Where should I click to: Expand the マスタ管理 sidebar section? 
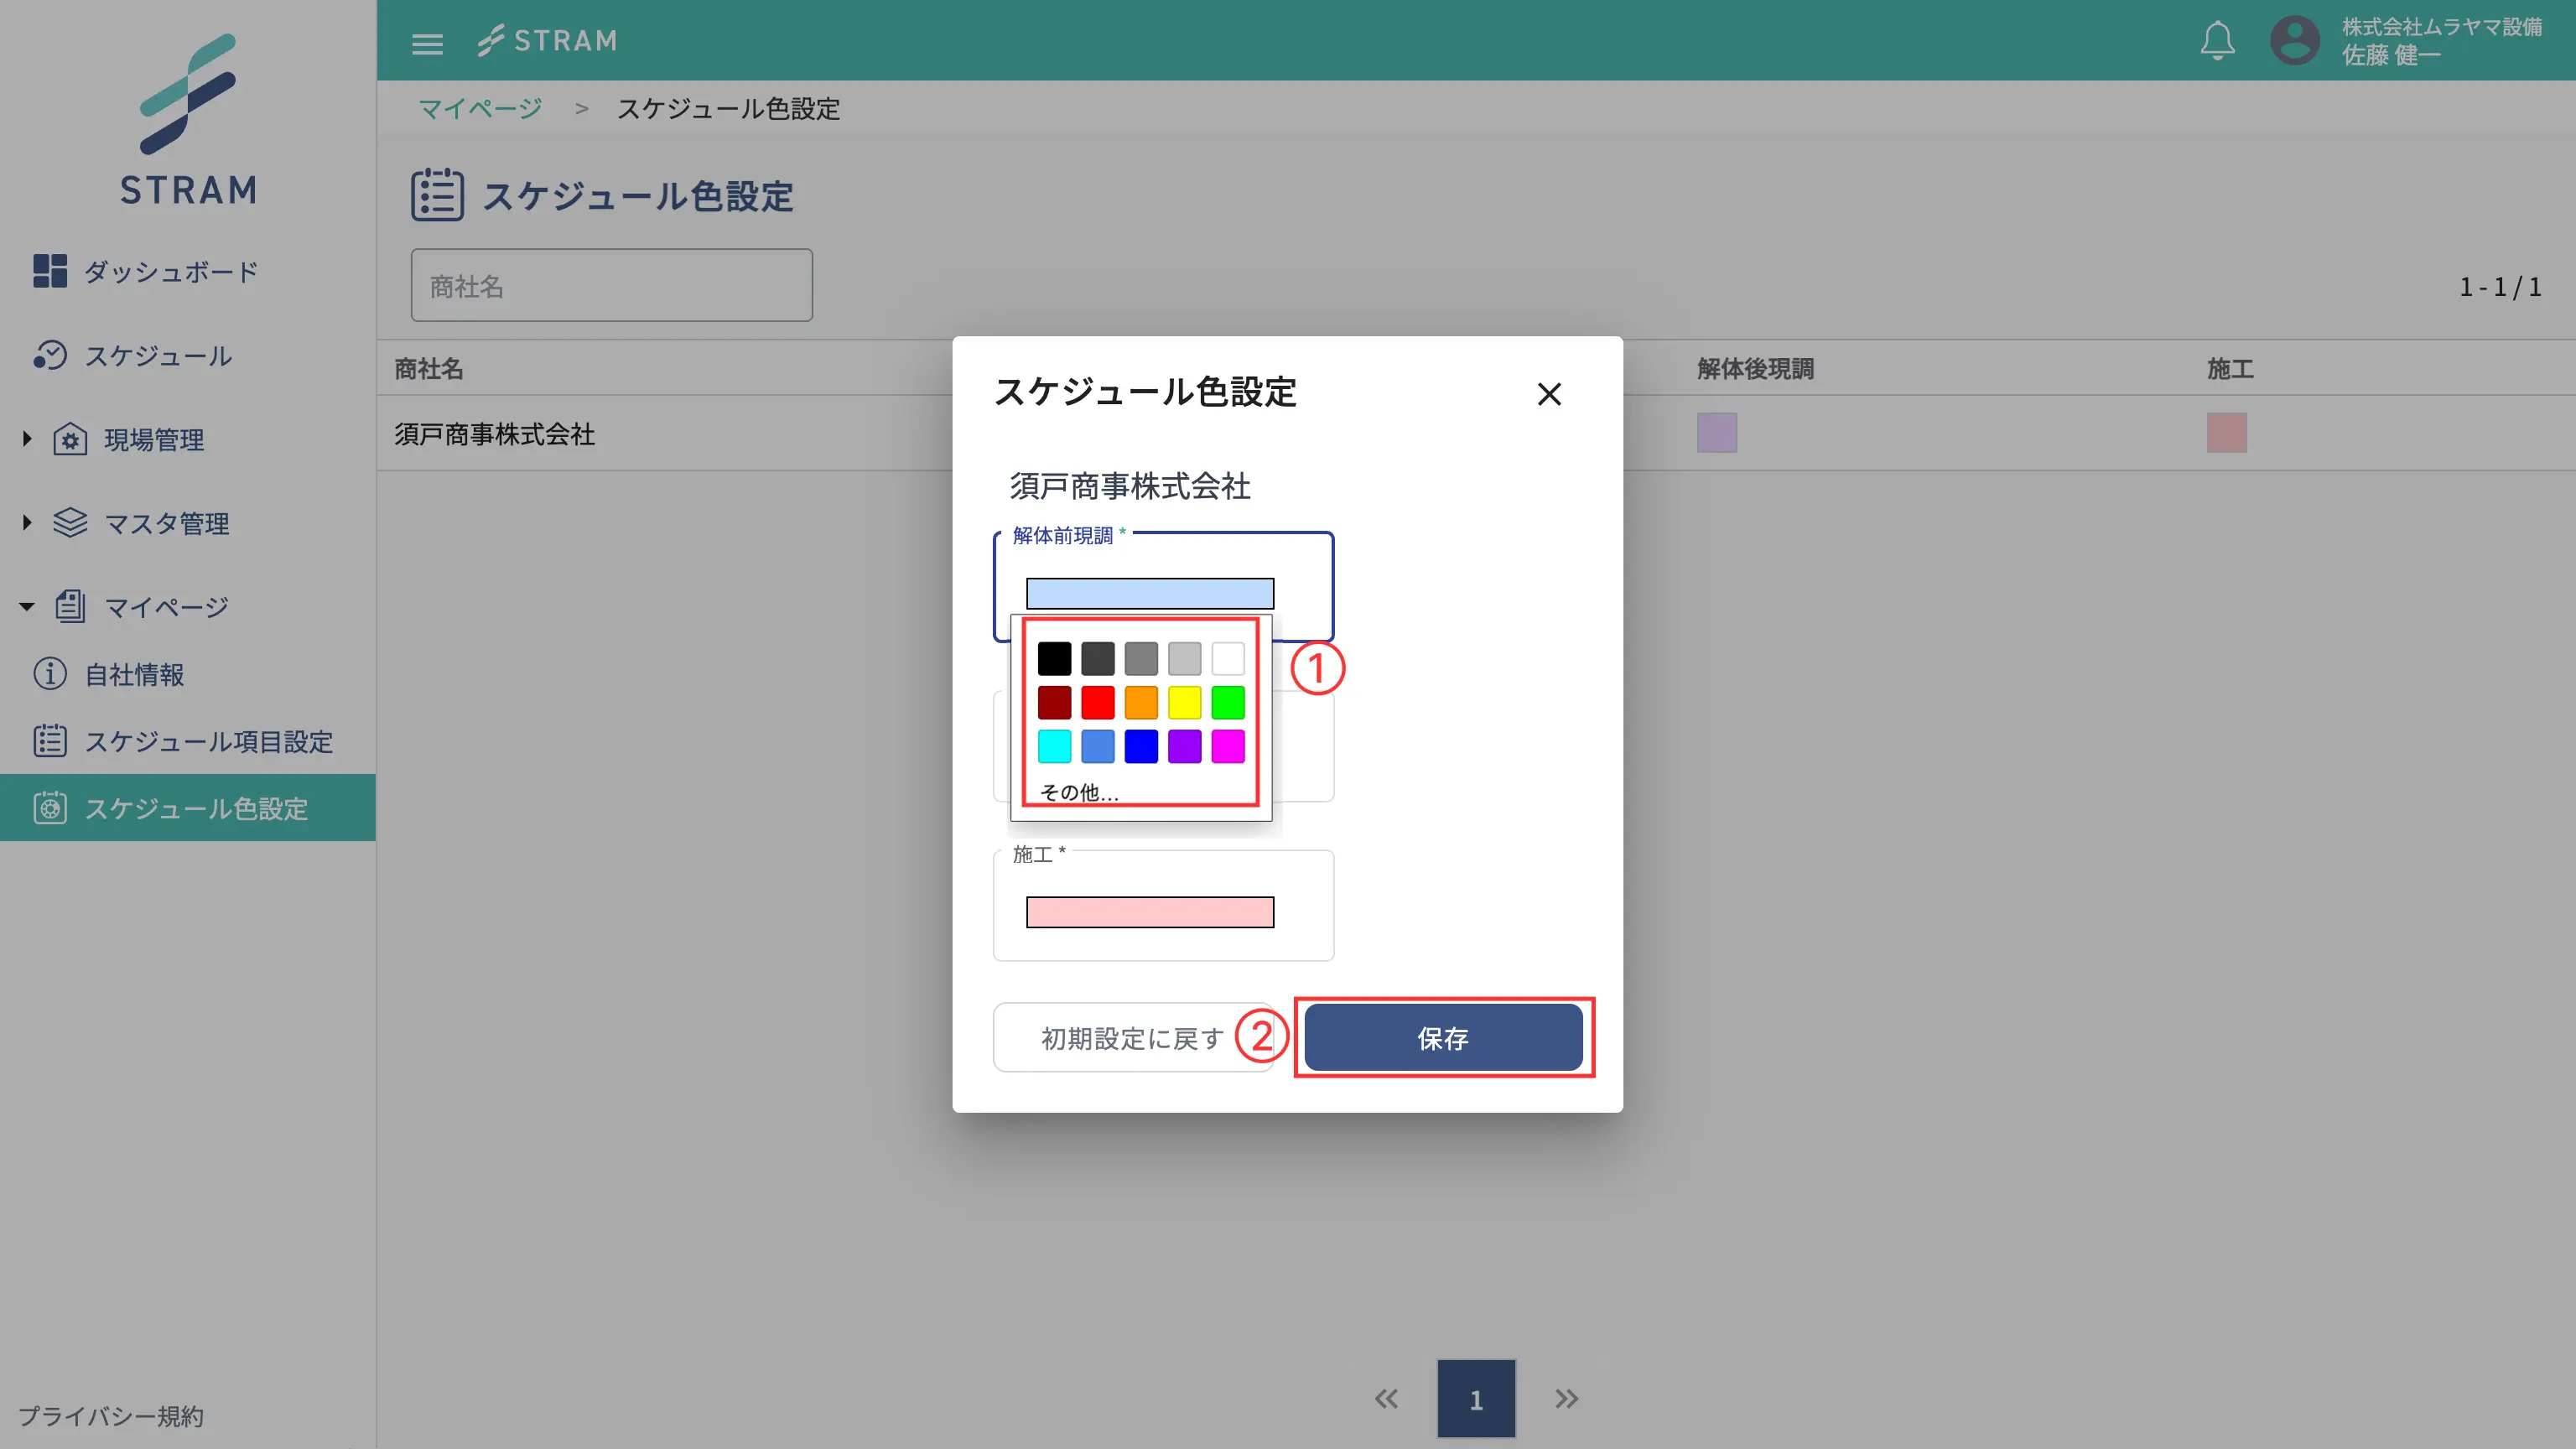[x=26, y=522]
